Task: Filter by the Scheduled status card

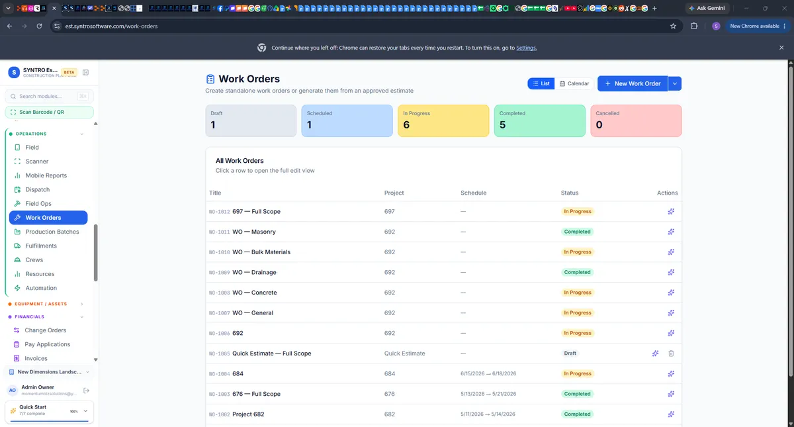Action: click(x=347, y=120)
